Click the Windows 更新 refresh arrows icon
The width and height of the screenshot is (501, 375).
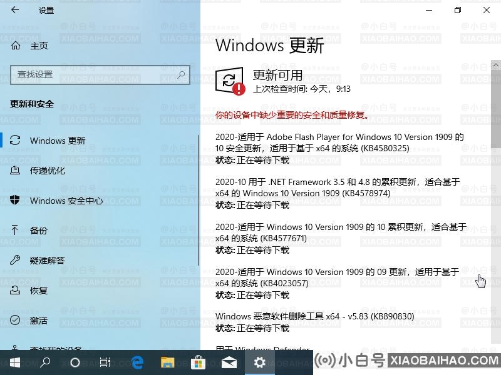(x=15, y=140)
